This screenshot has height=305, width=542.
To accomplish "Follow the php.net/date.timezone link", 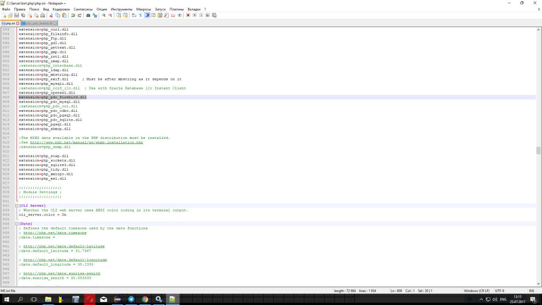I will pyautogui.click(x=55, y=233).
